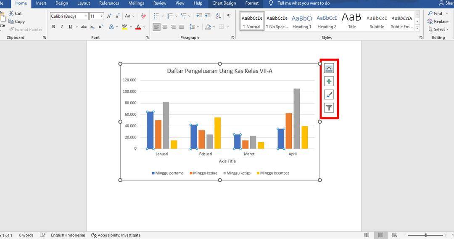Switch to Web Layout view
Image resolution: width=454 pixels, height=239 pixels.
394,235
